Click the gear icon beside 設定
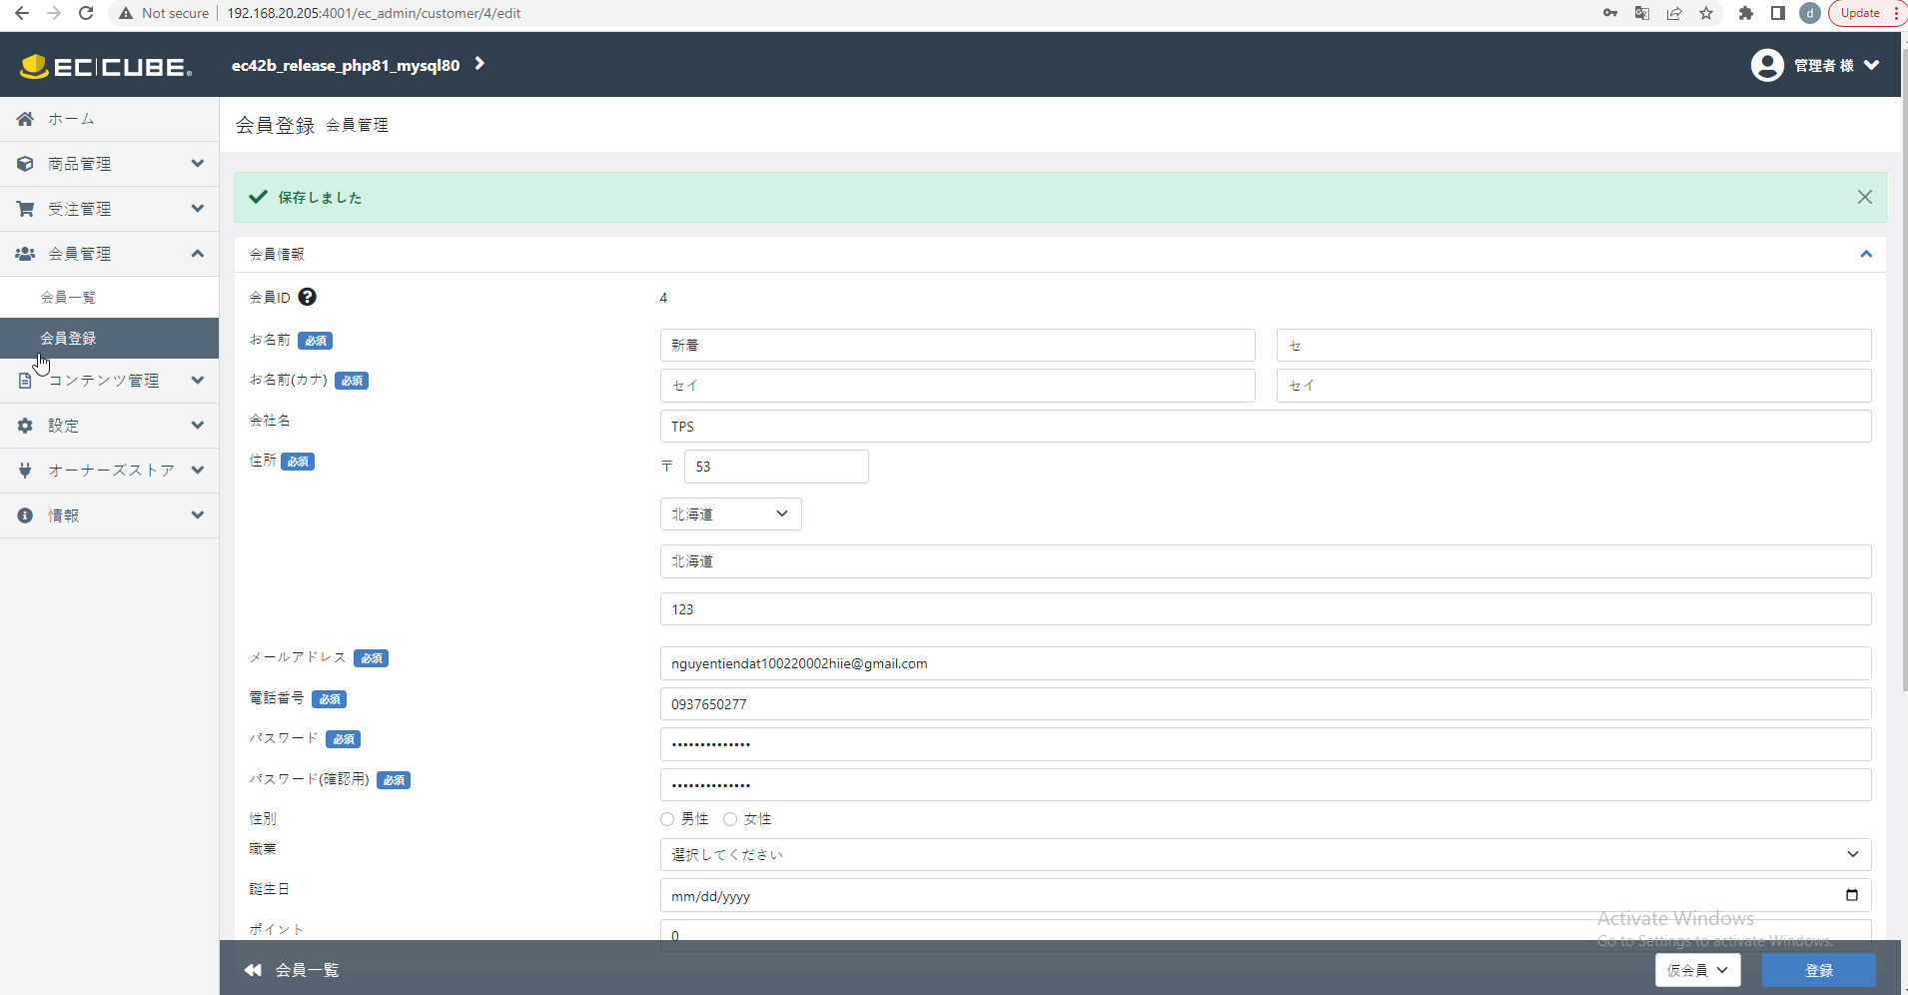 [25, 426]
